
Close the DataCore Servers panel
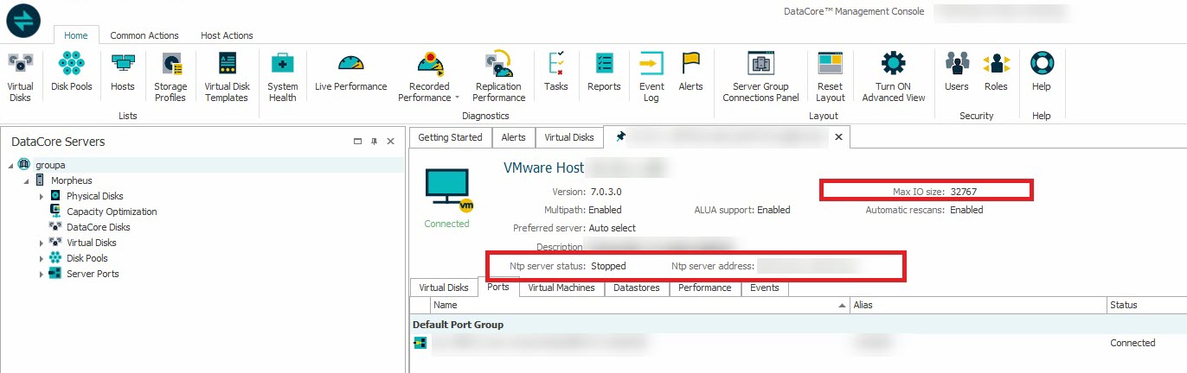pos(390,142)
